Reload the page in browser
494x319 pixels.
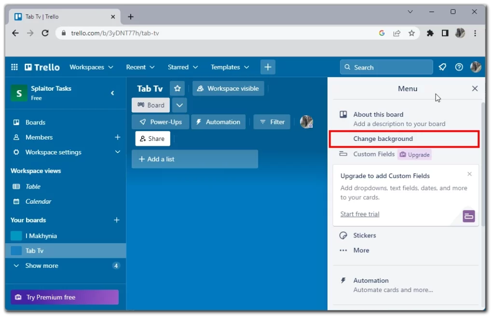tap(45, 33)
